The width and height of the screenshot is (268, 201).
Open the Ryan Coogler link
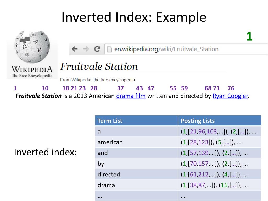pyautogui.click(x=230, y=96)
